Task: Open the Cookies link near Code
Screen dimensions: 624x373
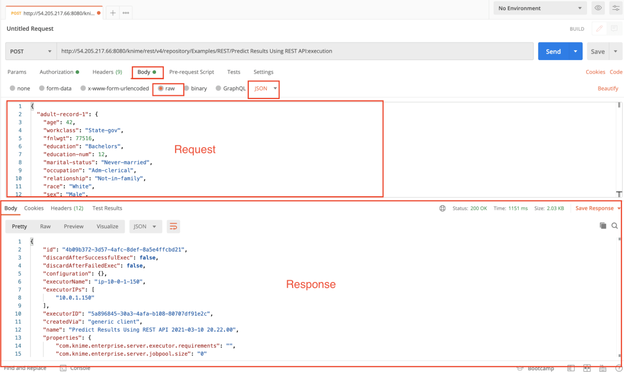Action: [595, 72]
